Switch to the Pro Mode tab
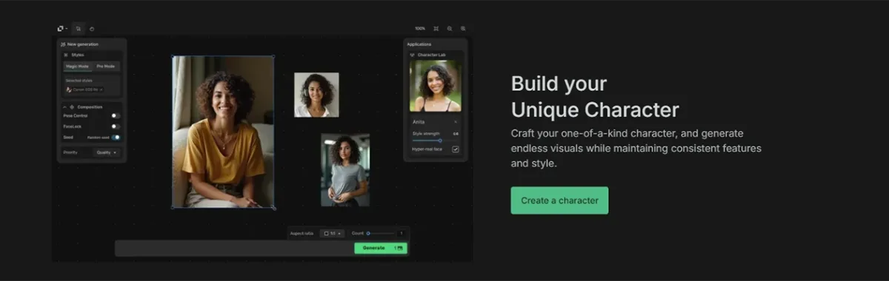The width and height of the screenshot is (889, 281). (106, 66)
